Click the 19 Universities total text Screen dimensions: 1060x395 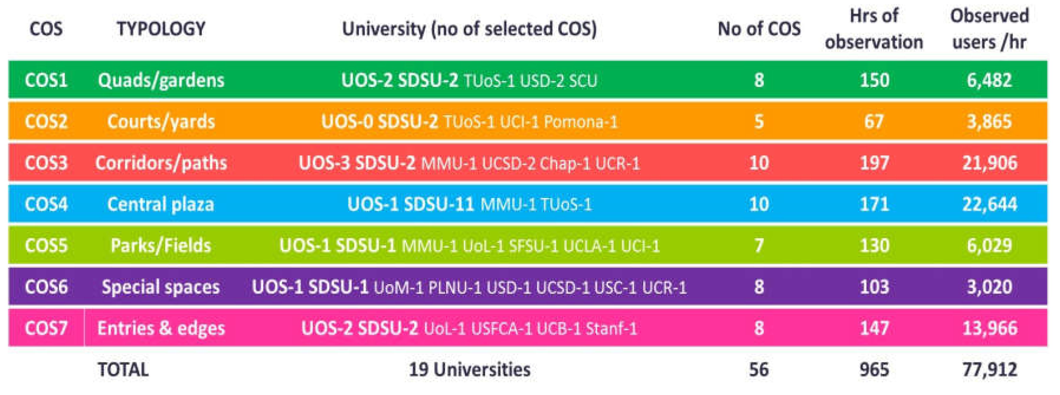click(x=469, y=370)
